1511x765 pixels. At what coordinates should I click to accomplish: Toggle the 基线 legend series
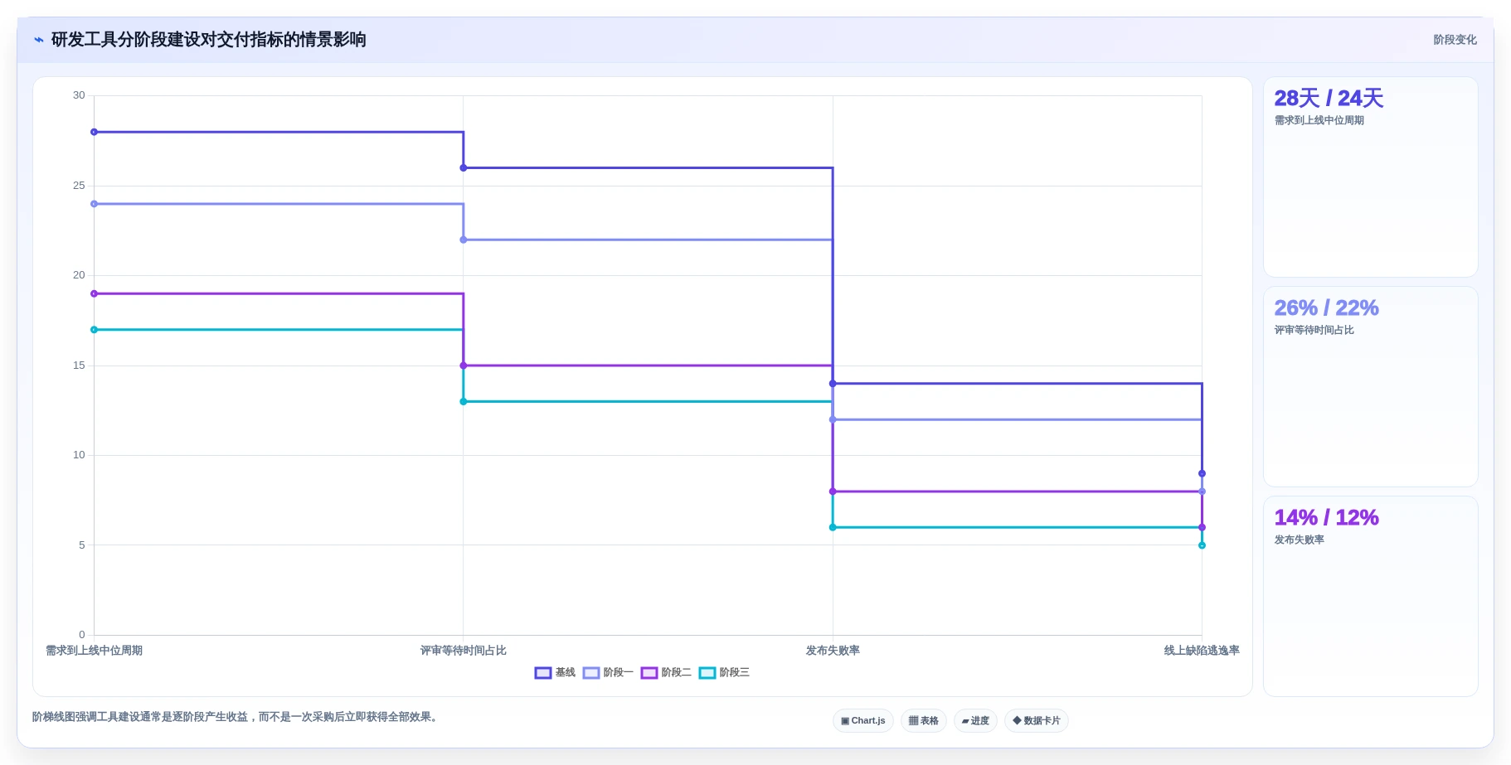[x=555, y=672]
